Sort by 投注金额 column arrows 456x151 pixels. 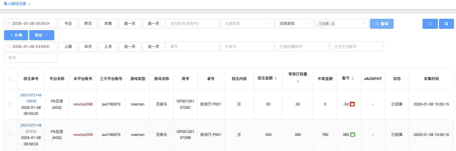[276, 79]
